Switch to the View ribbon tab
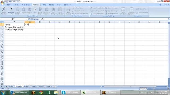This screenshot has height=95, width=170. [59, 5]
